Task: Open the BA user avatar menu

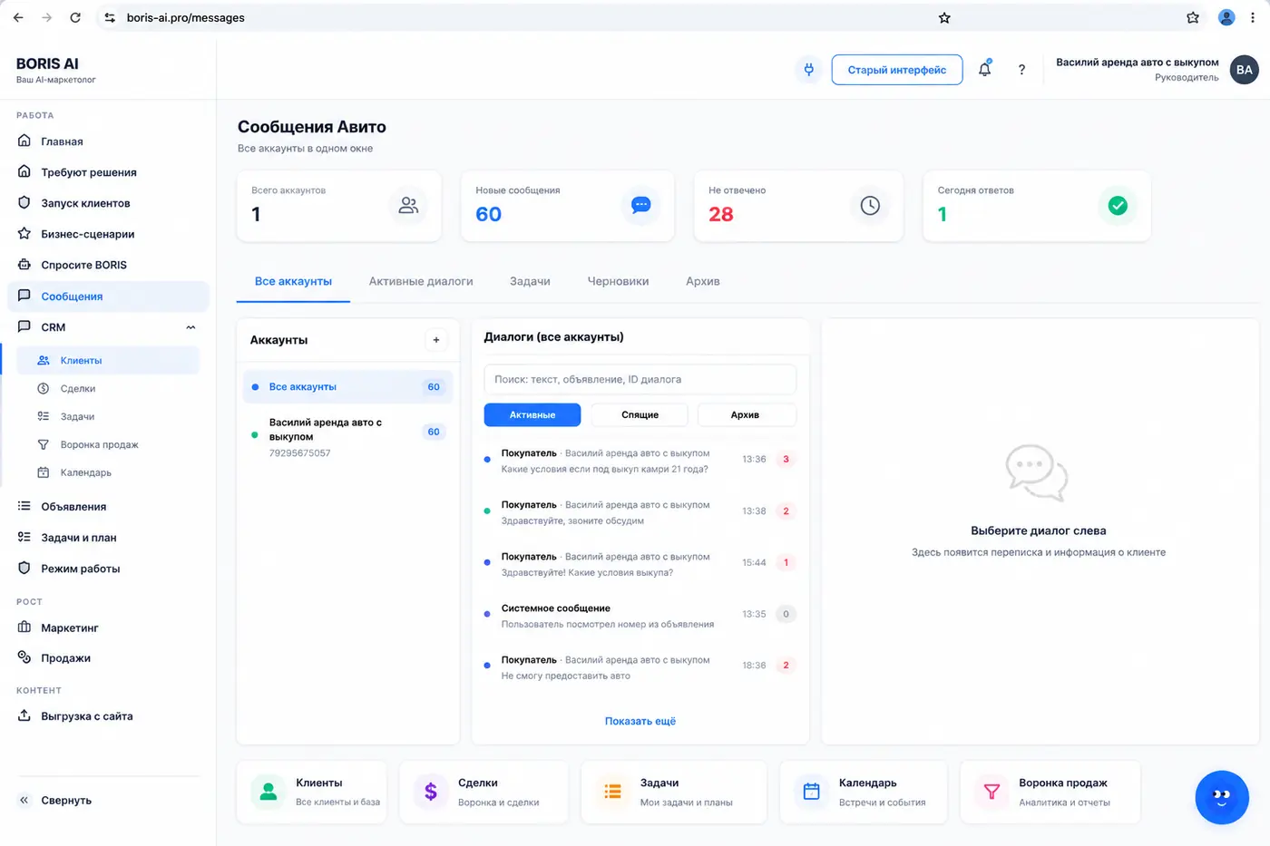Action: coord(1244,70)
